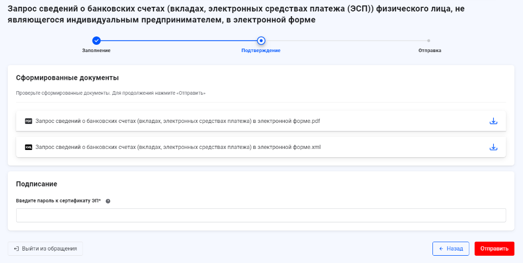
Task: Open the PDF document row by its file name
Action: (x=178, y=121)
